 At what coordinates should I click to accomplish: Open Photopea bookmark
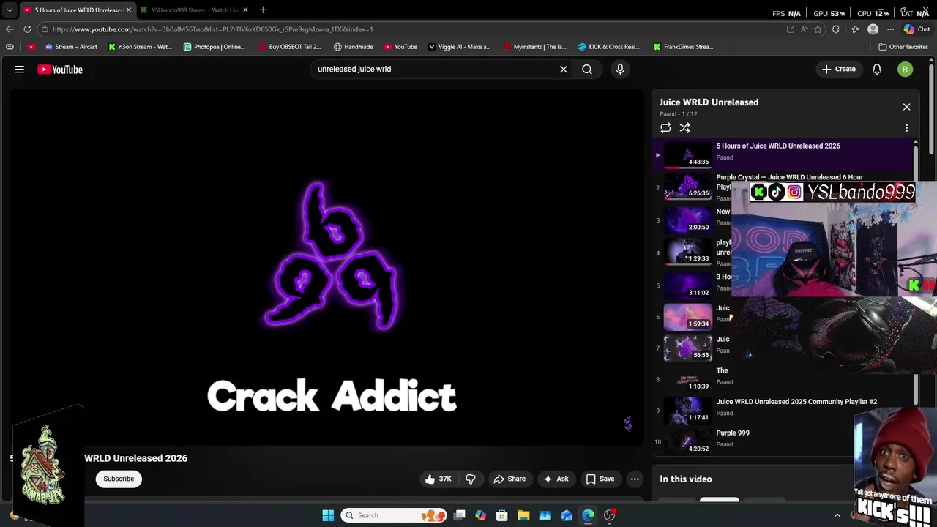[x=214, y=47]
